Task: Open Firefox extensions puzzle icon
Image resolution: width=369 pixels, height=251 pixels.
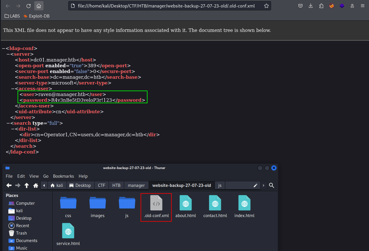Action: [x=321, y=6]
